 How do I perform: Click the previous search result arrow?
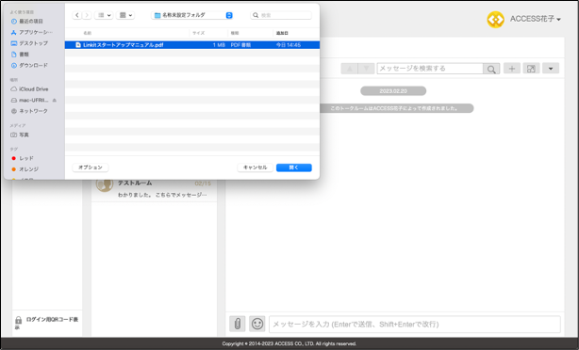coord(349,69)
